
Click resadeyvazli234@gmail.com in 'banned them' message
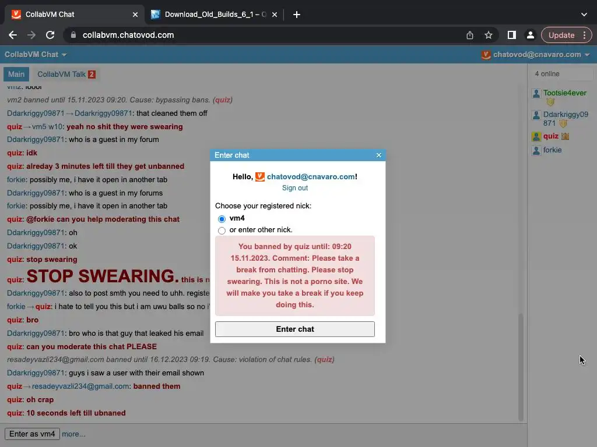(x=80, y=386)
